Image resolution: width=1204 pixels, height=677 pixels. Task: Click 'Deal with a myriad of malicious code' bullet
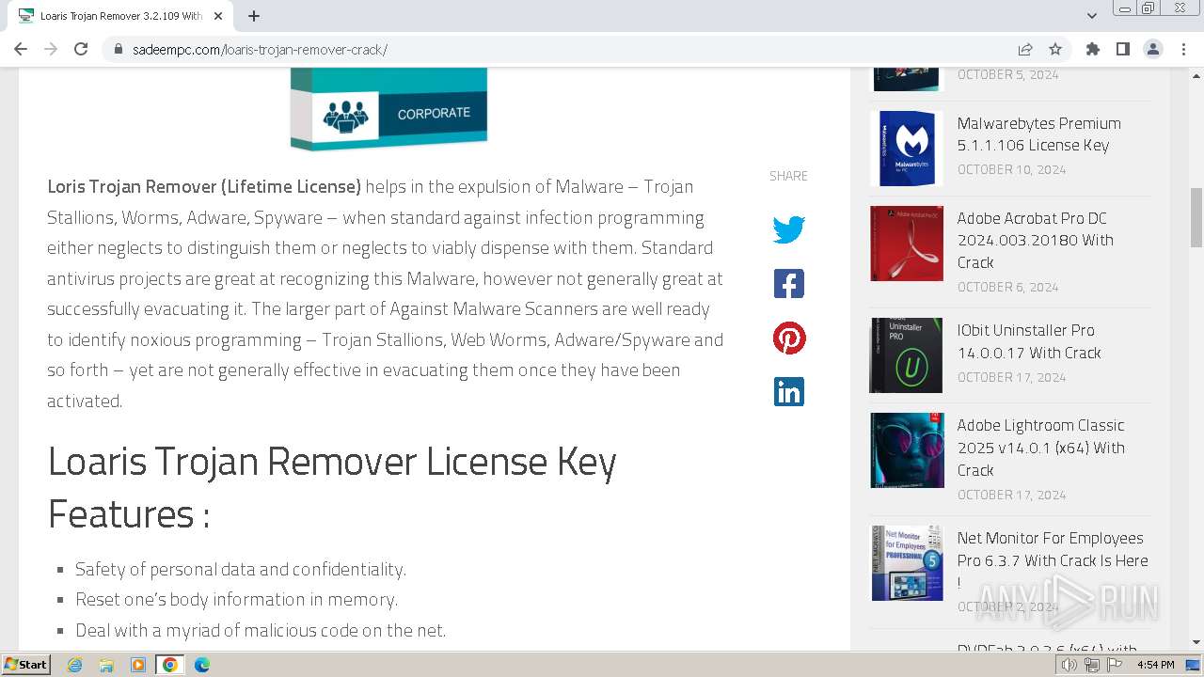pos(261,630)
